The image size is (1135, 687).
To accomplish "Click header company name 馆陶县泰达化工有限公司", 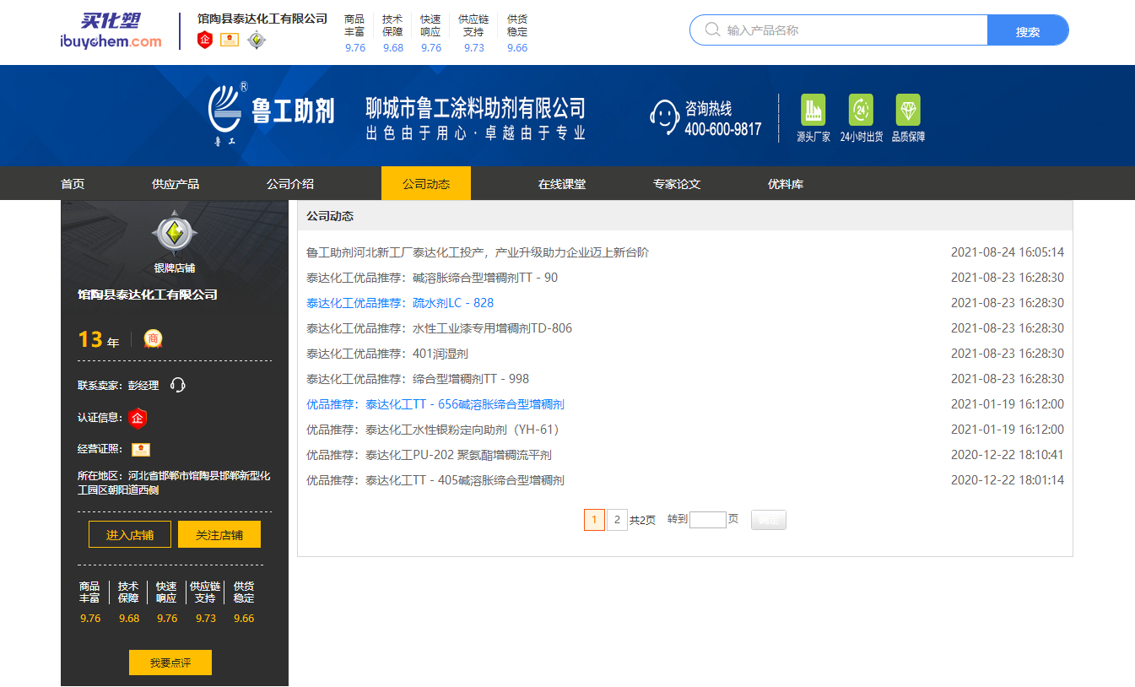I will pos(262,18).
